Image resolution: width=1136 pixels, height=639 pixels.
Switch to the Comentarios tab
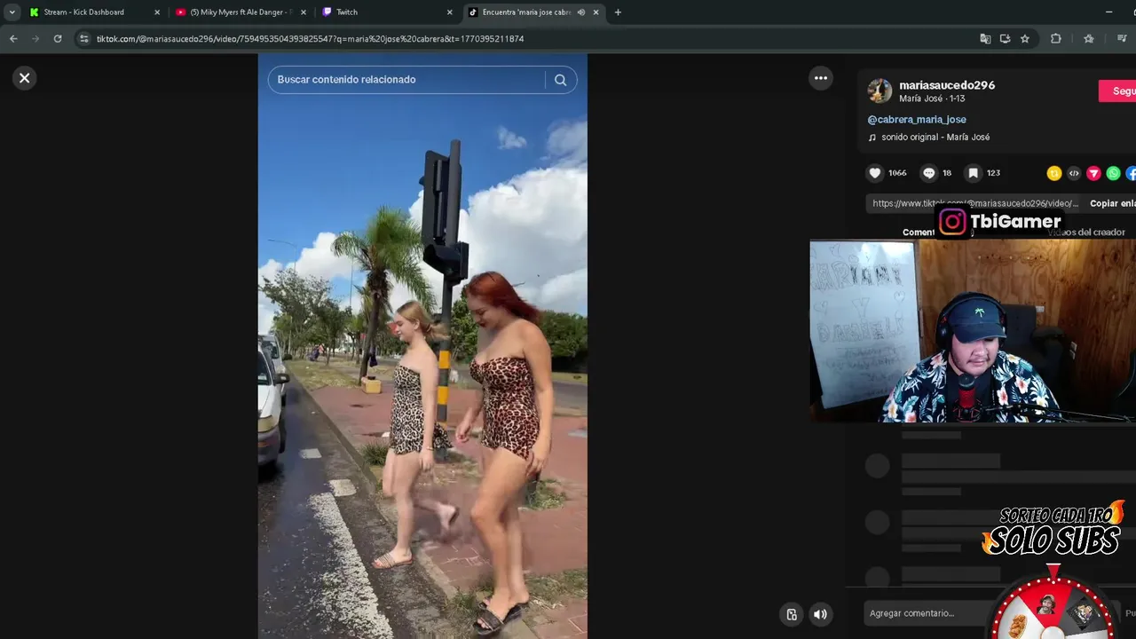[x=919, y=233]
